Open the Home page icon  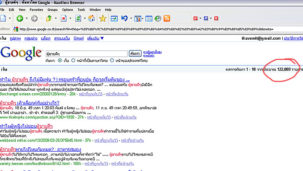(92, 19)
